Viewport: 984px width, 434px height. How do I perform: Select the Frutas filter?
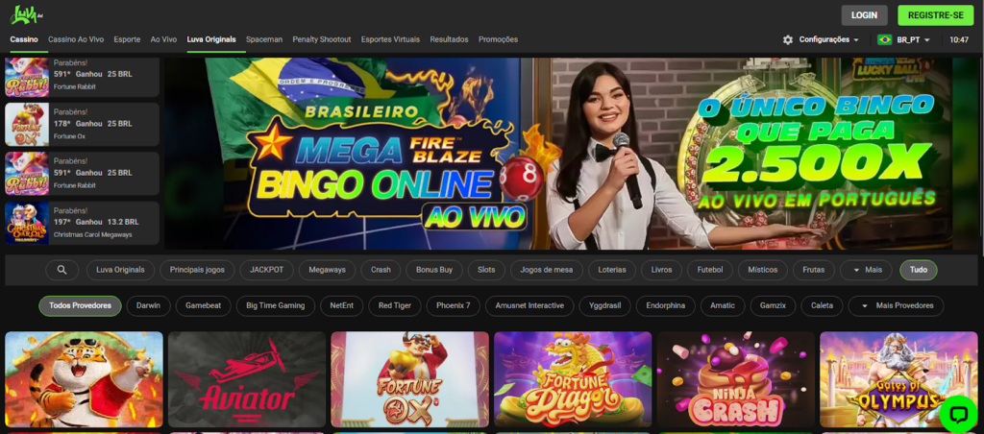813,270
